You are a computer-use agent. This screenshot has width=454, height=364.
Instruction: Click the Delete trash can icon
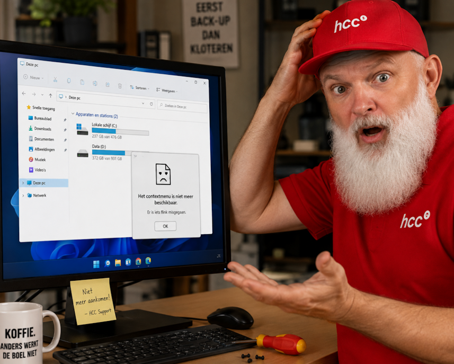click(x=120, y=86)
